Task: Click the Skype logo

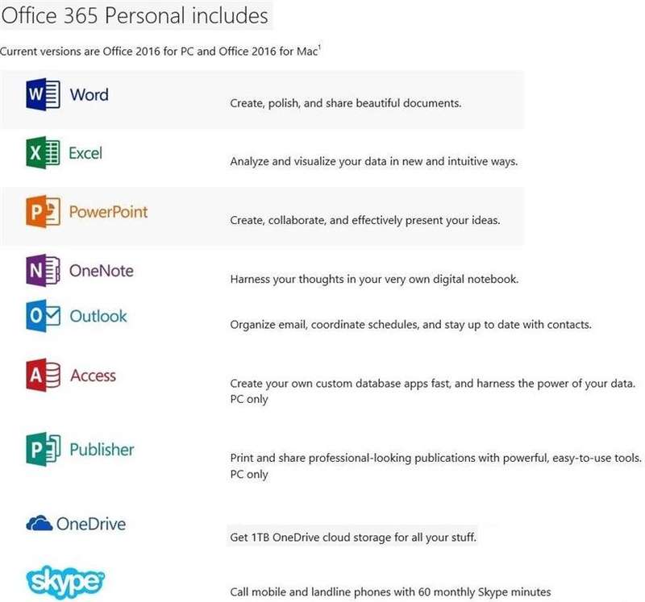Action: click(65, 582)
